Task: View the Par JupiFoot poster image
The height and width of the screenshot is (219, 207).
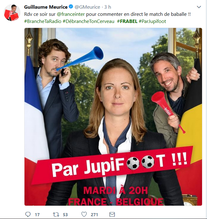Action: [113, 117]
